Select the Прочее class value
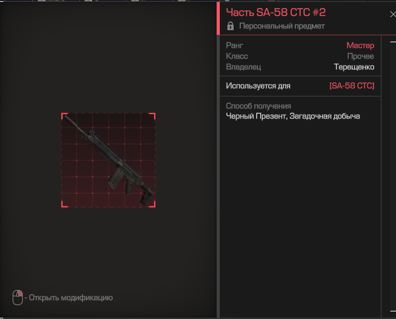 [361, 56]
